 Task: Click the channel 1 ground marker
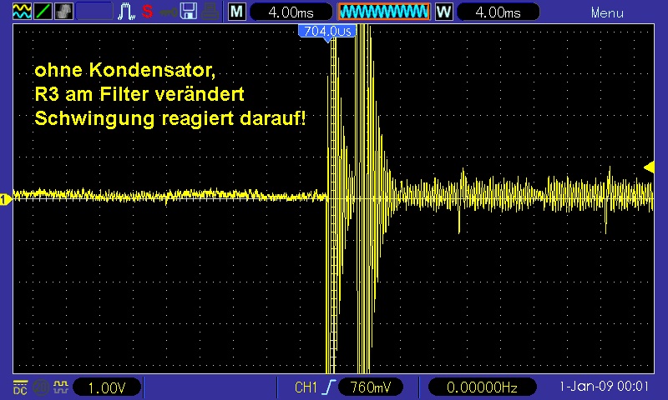(6, 199)
